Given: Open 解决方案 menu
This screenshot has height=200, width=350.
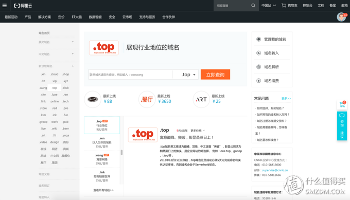Looking at the screenshot, I should click(44, 17).
